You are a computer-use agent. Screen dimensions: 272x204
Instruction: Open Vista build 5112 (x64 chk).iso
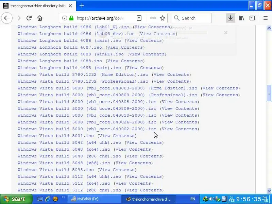(69, 176)
